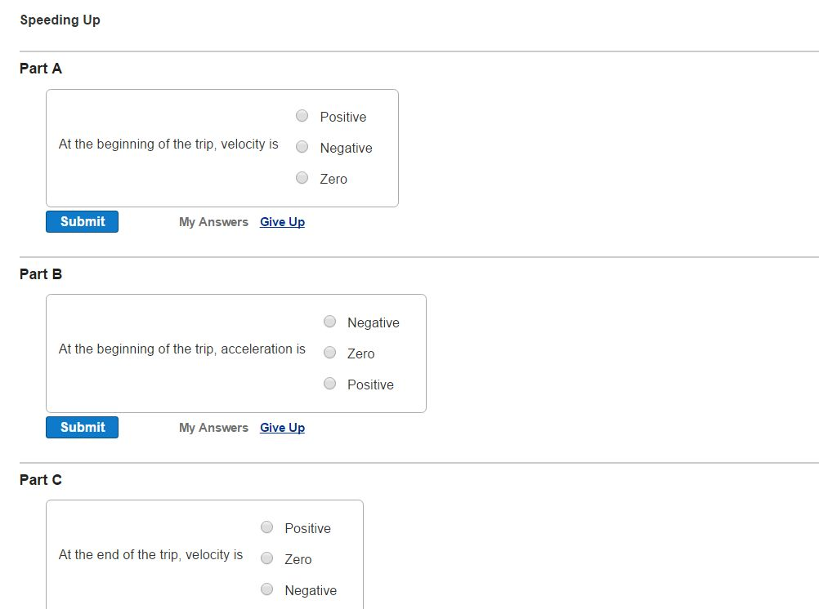The image size is (819, 609).
Task: Pick Negative for Part C velocity
Action: (266, 589)
